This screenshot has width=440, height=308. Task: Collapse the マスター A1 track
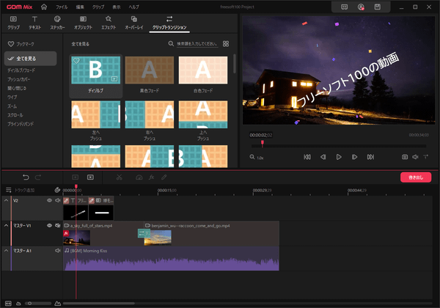click(7, 251)
